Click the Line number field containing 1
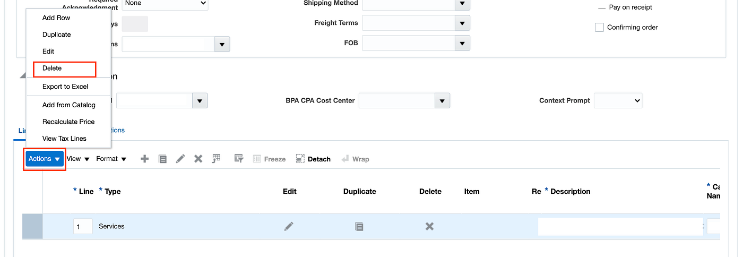Viewport: 743px width, 257px height. point(83,227)
